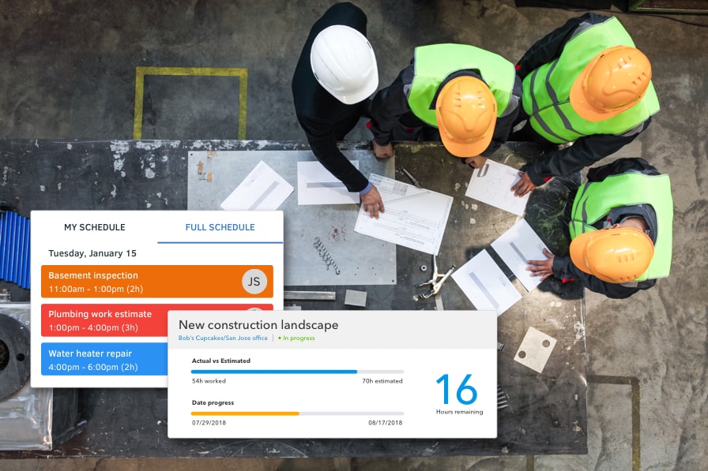Click the In progress status indicator
The height and width of the screenshot is (471, 708).
coord(296,338)
